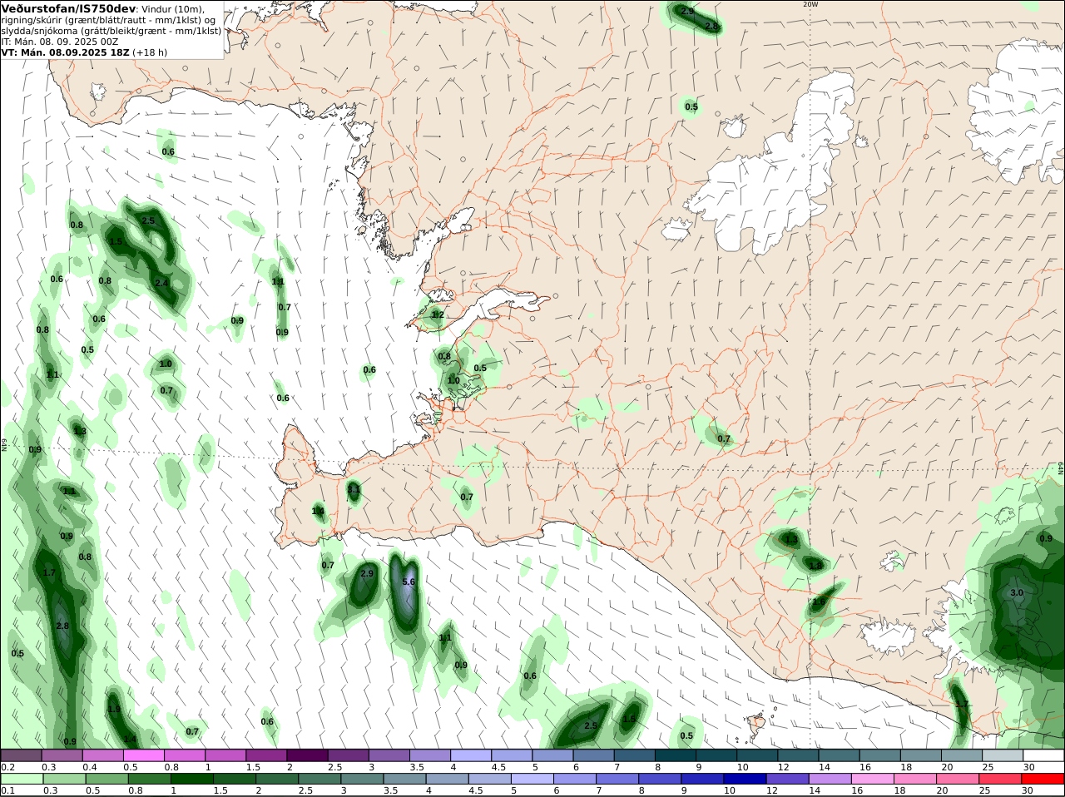
Task: Click the dark blue rain swatch between 10 and 12
Action: coord(747,779)
